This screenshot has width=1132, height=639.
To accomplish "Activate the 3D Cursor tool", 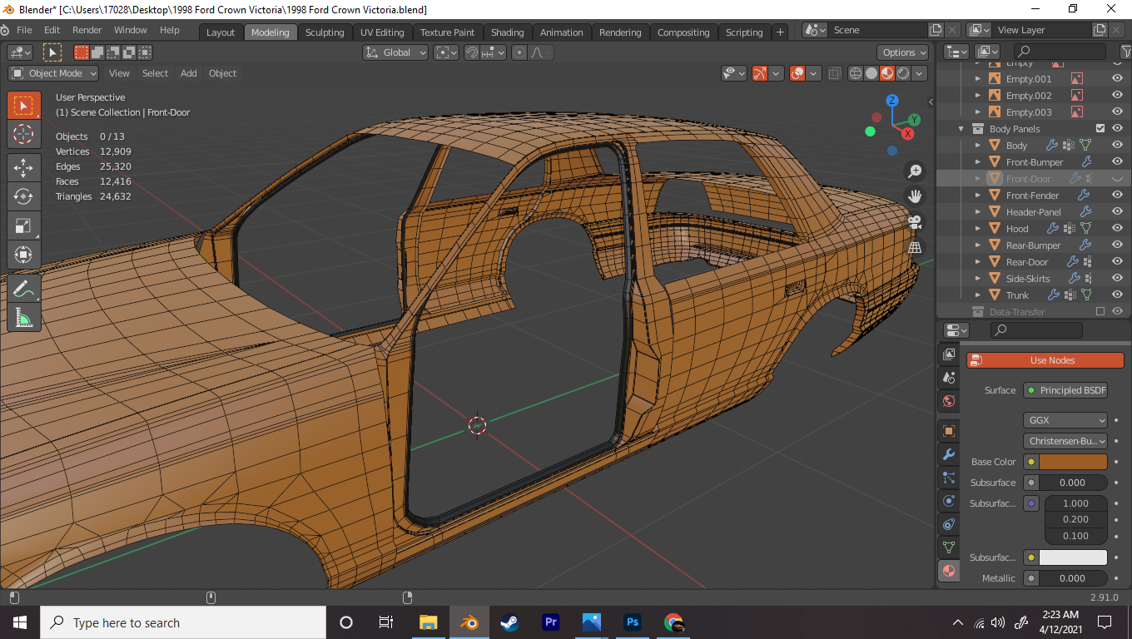I will coord(23,134).
